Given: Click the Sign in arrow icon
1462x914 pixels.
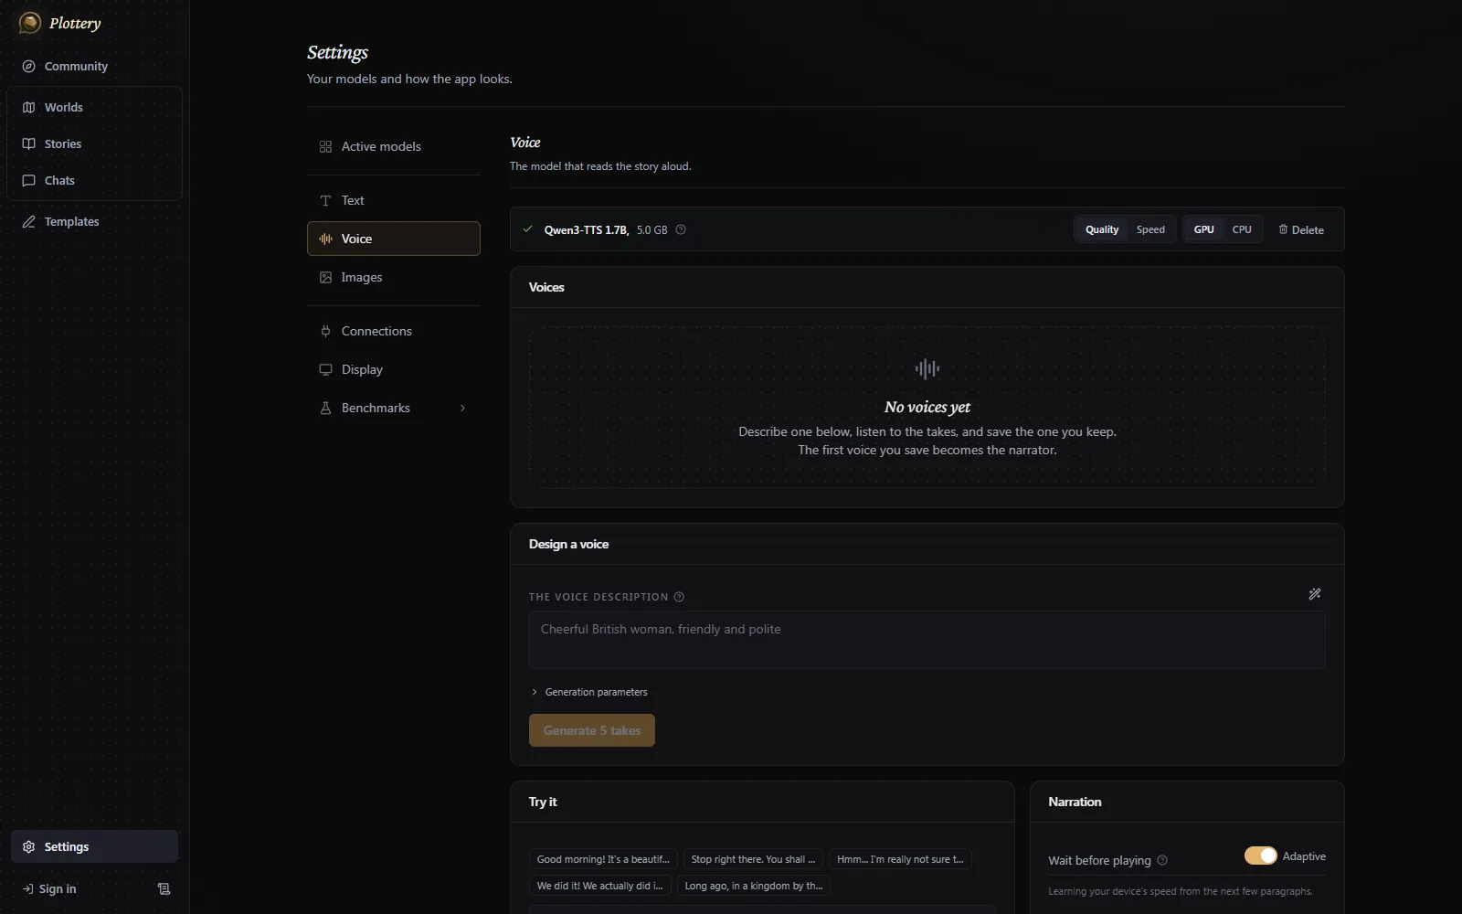Looking at the screenshot, I should [28, 888].
